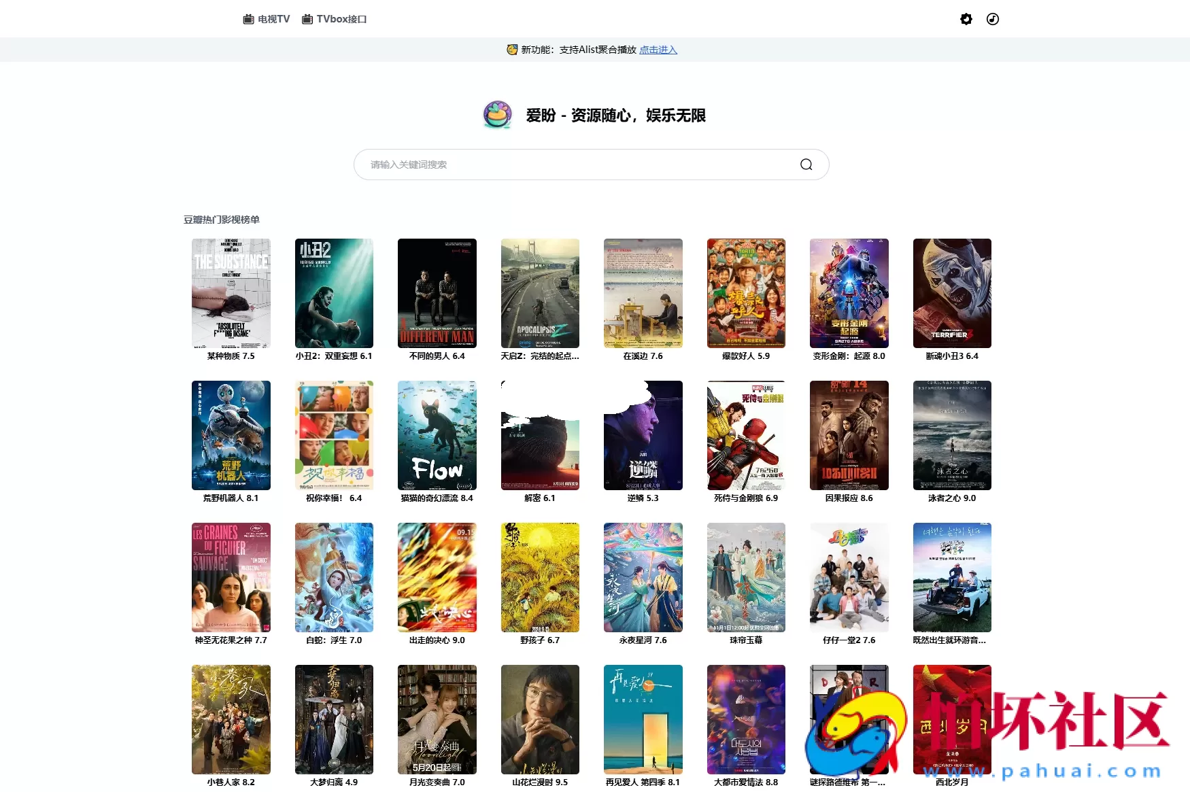Open the 断魂小丑3 poster
Viewport: 1190px width, 792px height.
coord(951,293)
